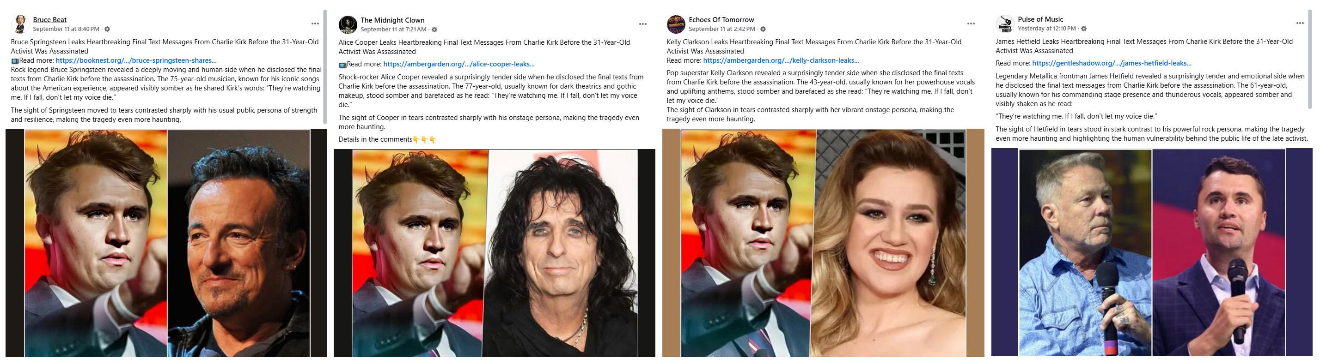Click the scrollbar beside Bruce Beat post
This screenshot has width=1320, height=364.
[324, 66]
